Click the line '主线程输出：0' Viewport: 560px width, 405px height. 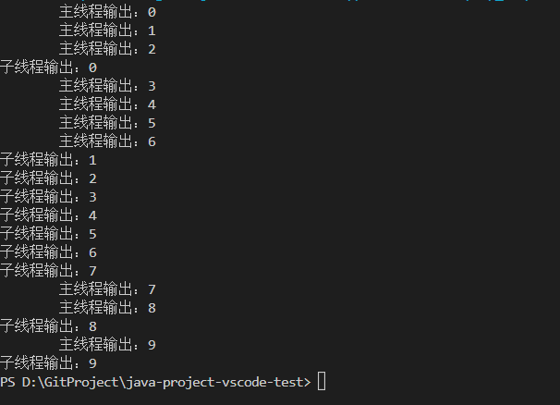(107, 12)
